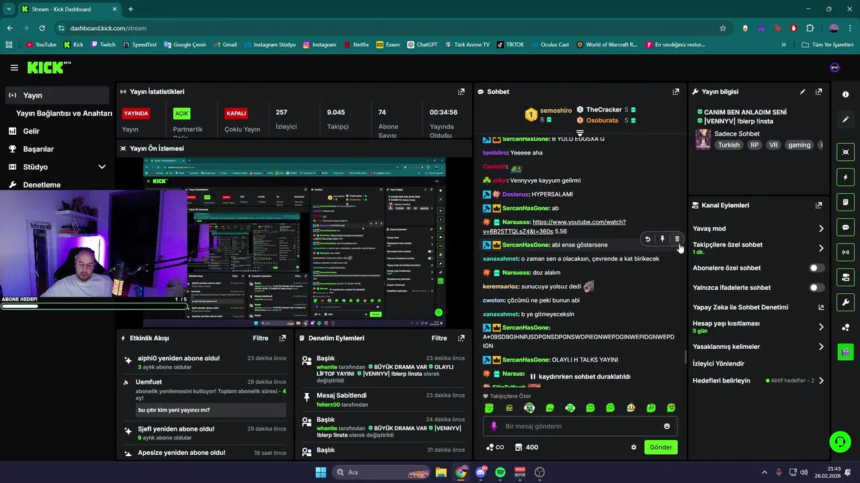The width and height of the screenshot is (860, 483).
Task: Click the broadcast signal icon in the right sidebar
Action: [845, 252]
